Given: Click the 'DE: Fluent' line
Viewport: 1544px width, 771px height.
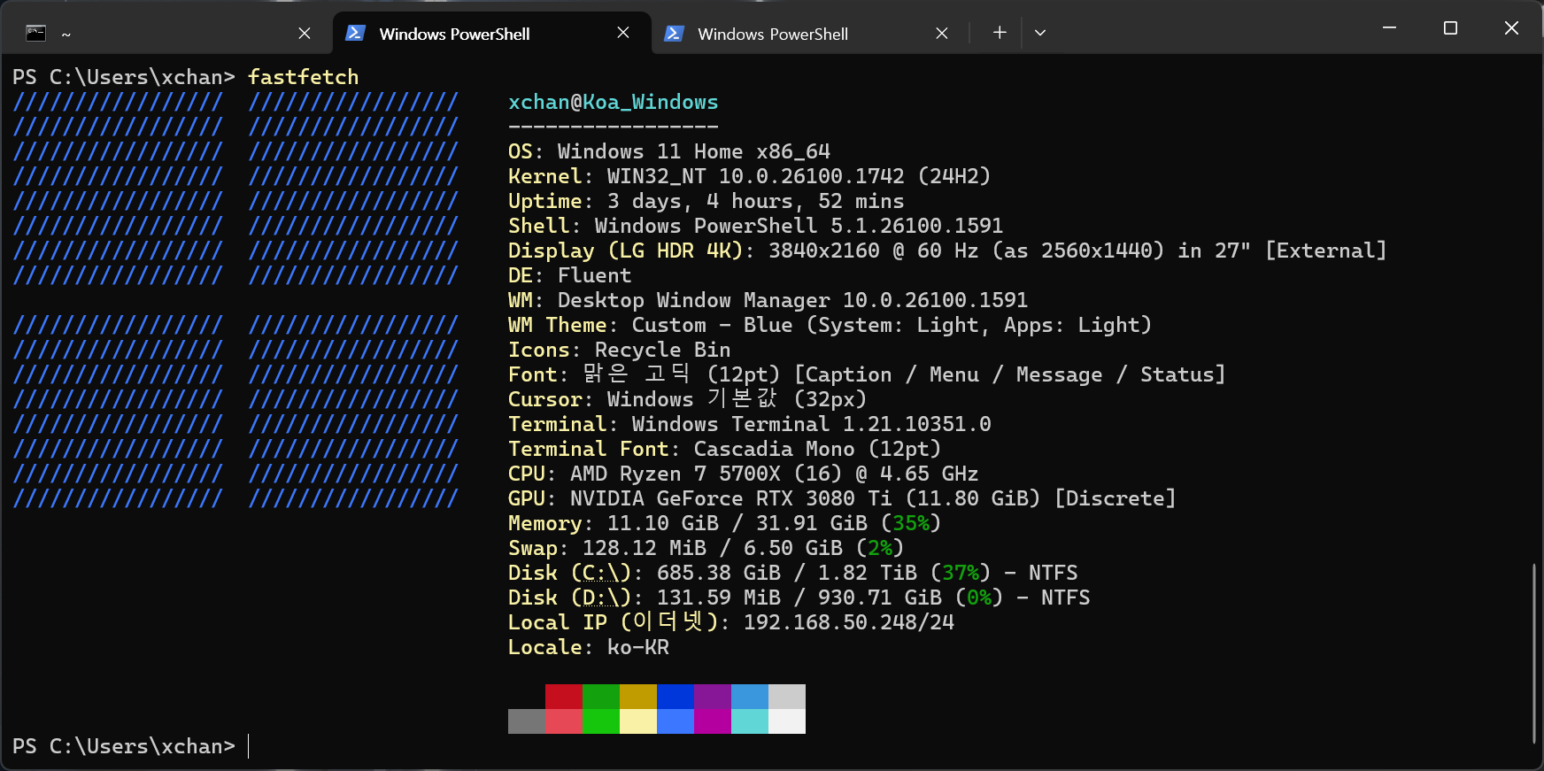Looking at the screenshot, I should coord(570,275).
